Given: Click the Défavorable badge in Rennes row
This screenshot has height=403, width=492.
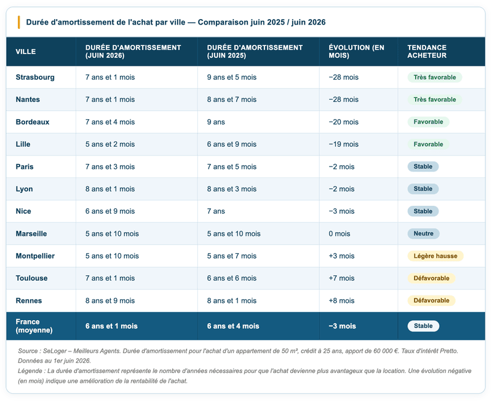Looking at the screenshot, I should [432, 300].
